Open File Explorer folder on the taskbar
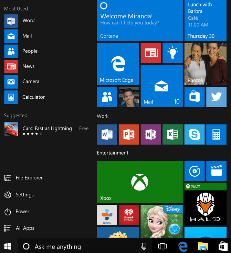 coord(203,246)
